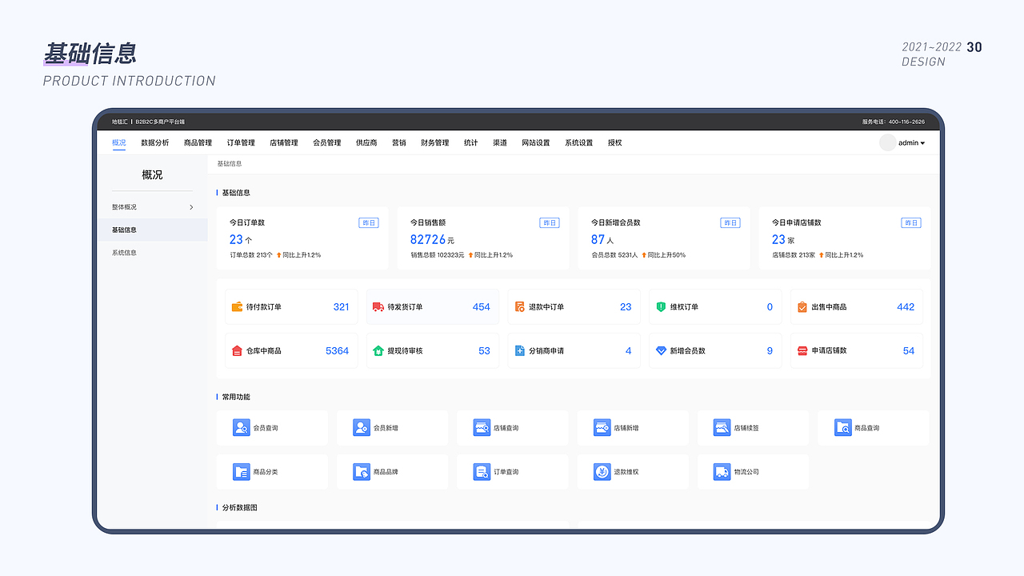This screenshot has width=1024, height=576.
Task: Click the green shield icon for 维权订单
Action: point(661,306)
